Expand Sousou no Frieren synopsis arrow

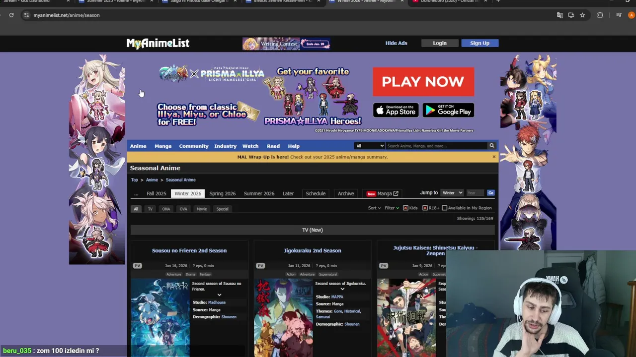(x=219, y=295)
